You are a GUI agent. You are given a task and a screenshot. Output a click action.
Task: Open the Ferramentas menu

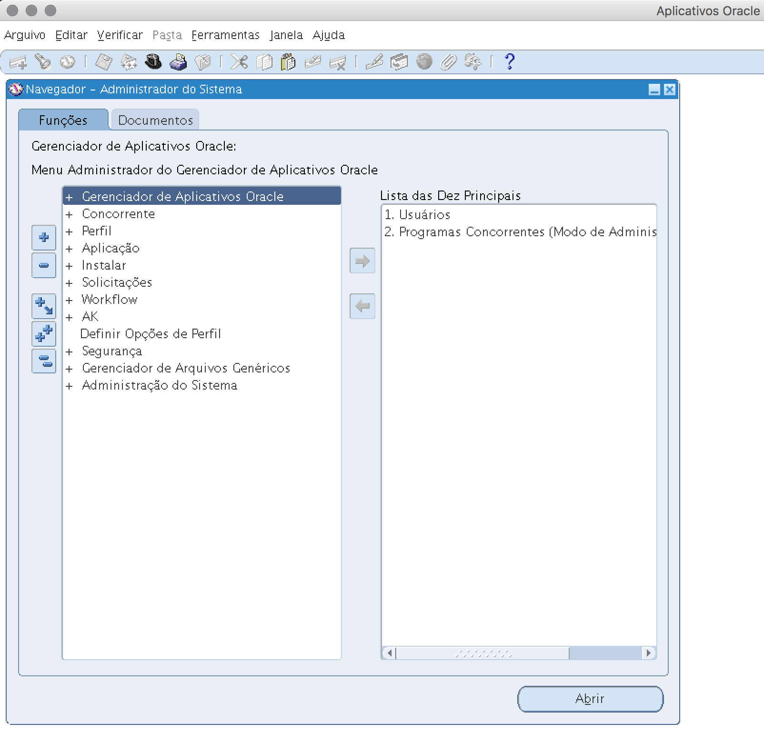point(226,35)
